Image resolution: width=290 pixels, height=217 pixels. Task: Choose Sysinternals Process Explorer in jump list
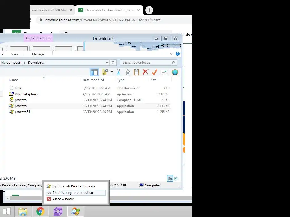pos(76,186)
